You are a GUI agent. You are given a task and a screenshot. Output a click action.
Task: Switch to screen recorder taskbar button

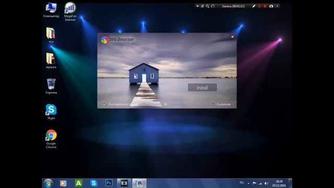tap(124, 183)
